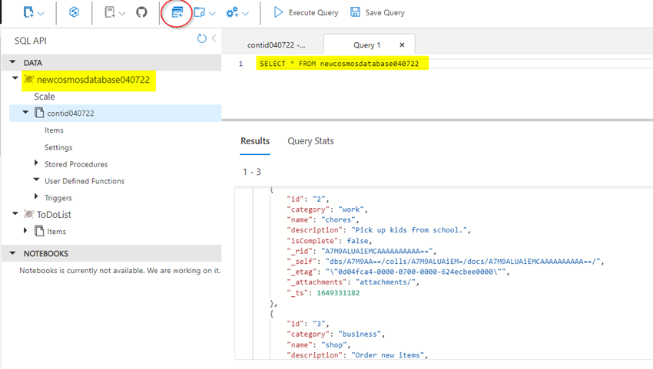Open the New Container dropdown arrow
Screen dimensions: 653x369
(41, 14)
